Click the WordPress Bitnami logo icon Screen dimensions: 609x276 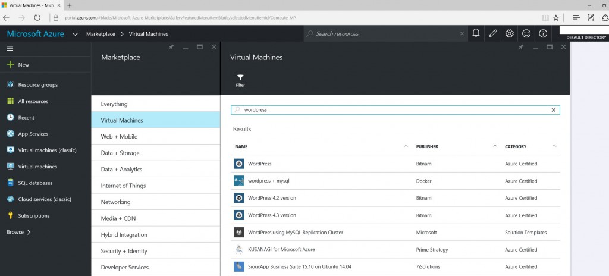[x=239, y=164]
